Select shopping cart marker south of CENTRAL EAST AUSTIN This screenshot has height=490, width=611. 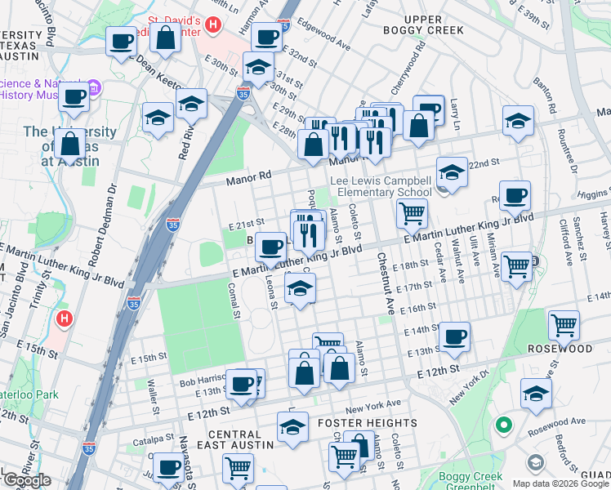(238, 471)
